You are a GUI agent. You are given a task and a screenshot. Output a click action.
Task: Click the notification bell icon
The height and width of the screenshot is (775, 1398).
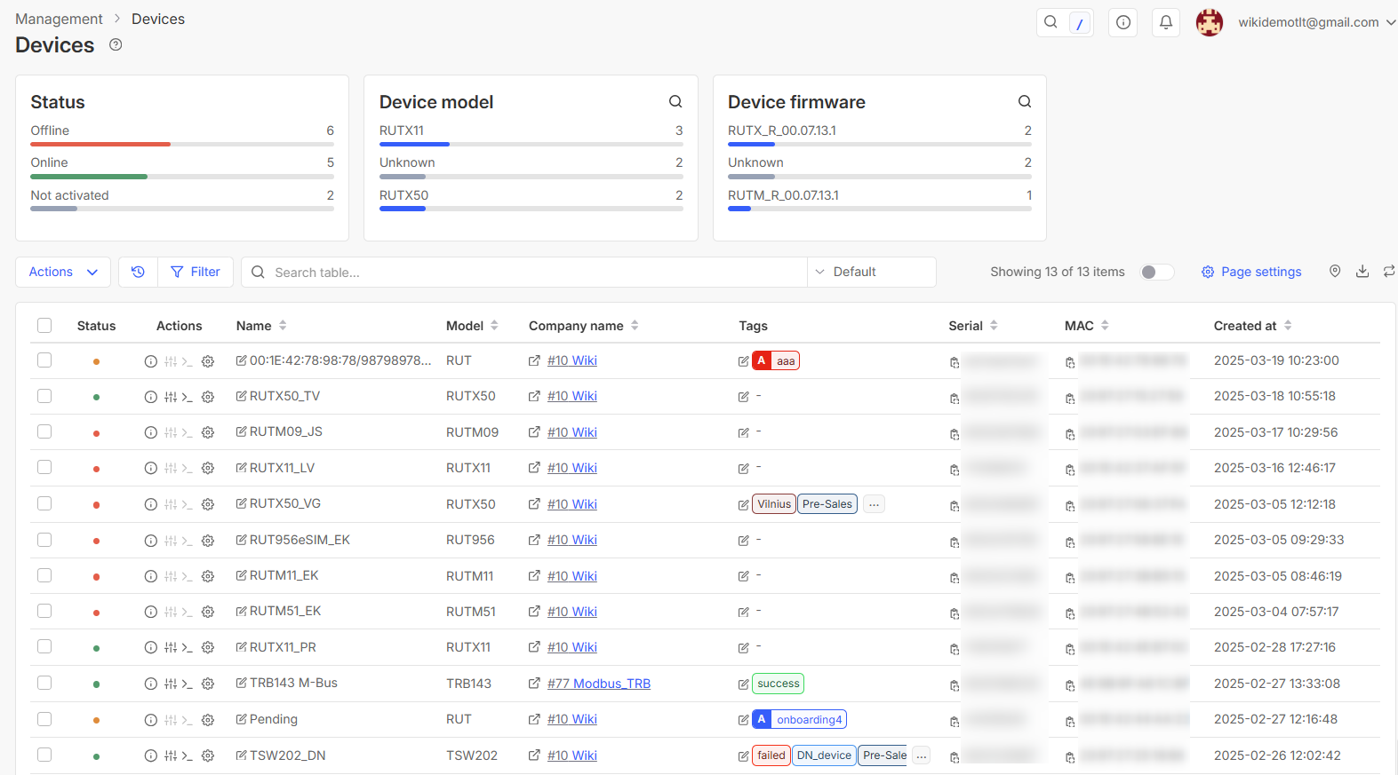[1165, 22]
